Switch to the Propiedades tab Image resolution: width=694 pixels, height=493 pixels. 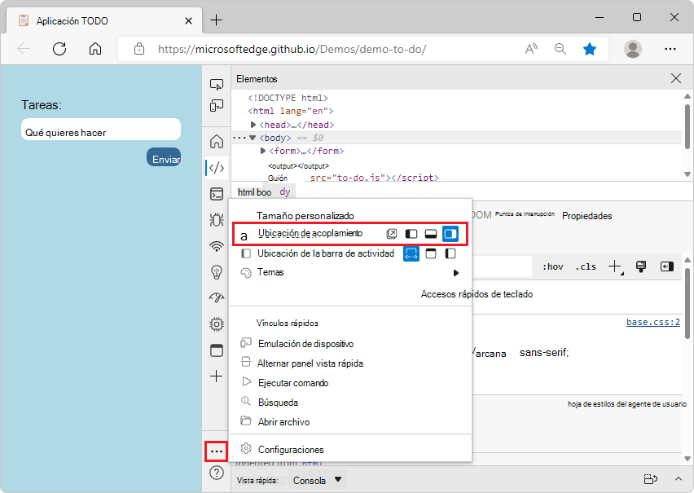(587, 216)
